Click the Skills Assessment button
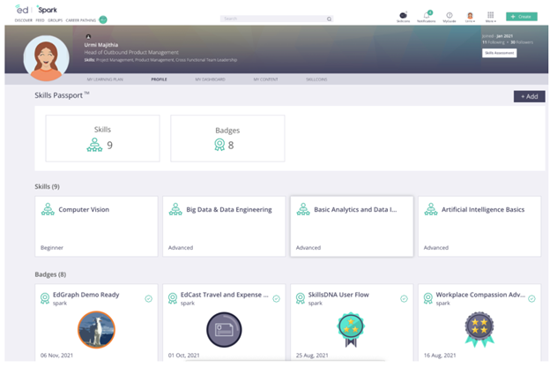This screenshot has width=550, height=375. (499, 53)
